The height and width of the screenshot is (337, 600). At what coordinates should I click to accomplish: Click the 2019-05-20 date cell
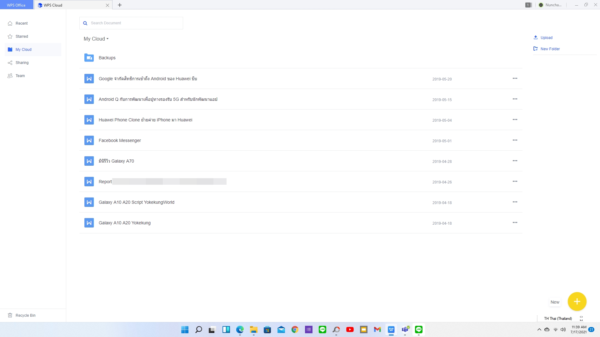tap(442, 79)
